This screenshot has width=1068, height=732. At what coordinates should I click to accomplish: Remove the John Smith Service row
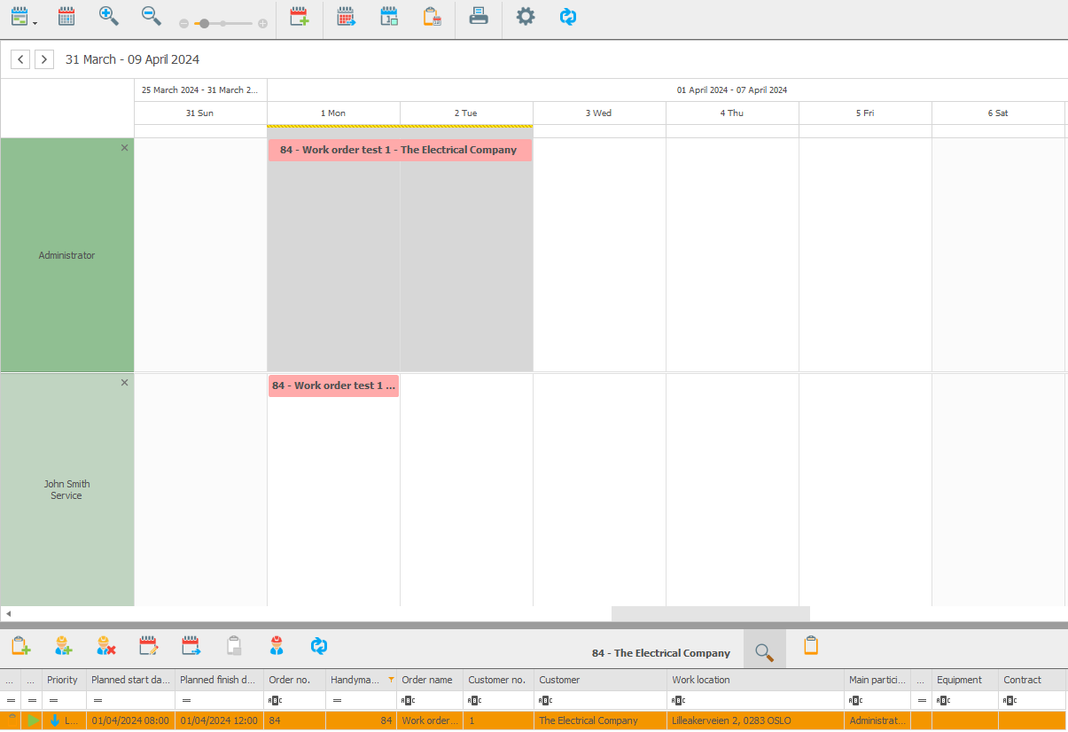124,383
